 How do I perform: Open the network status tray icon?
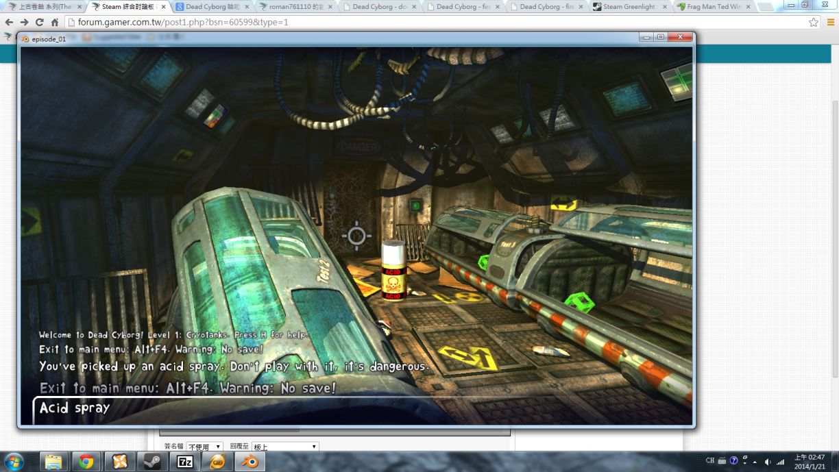pos(781,462)
